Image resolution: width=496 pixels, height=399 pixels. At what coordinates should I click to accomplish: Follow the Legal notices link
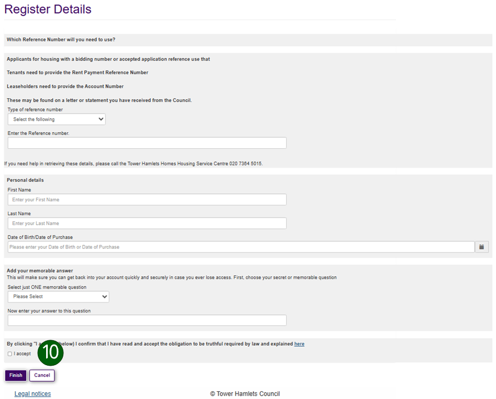click(32, 394)
